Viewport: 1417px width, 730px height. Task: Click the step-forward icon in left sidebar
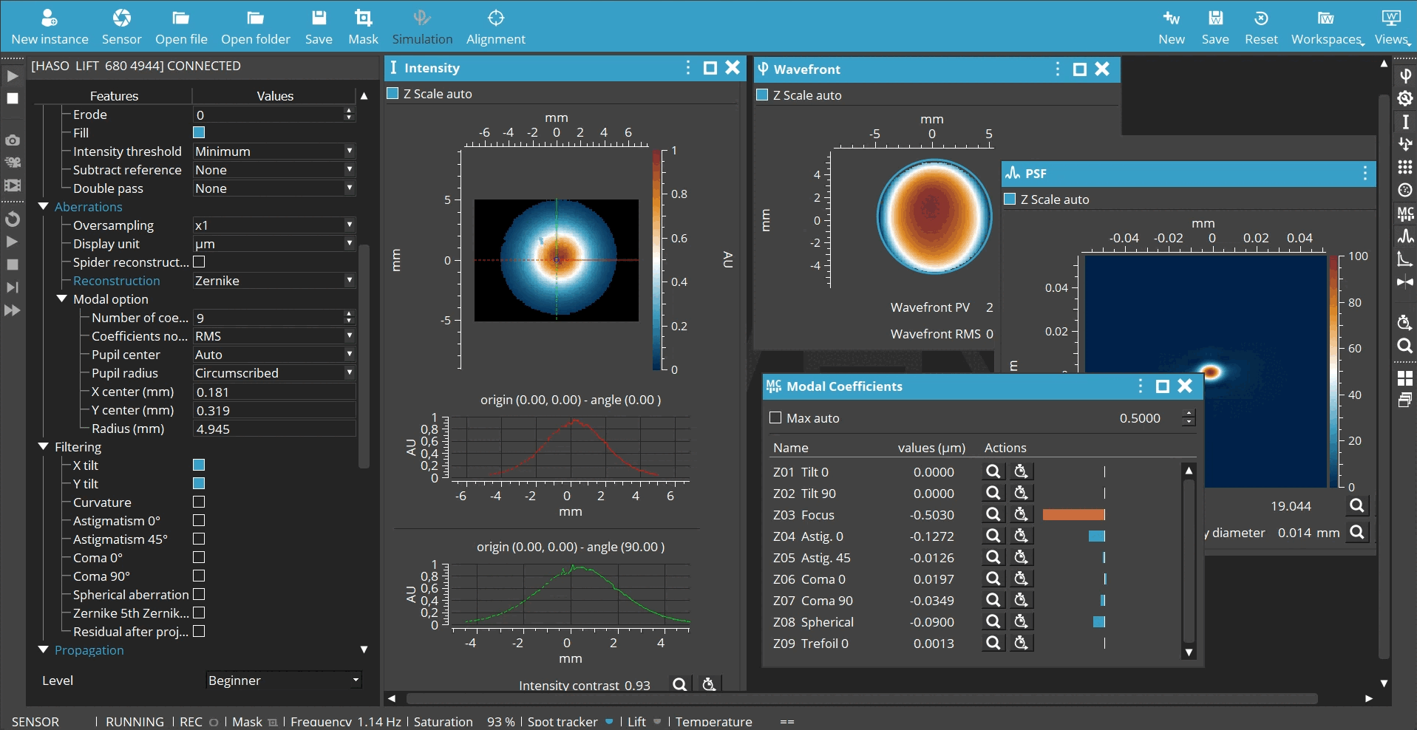[x=13, y=287]
